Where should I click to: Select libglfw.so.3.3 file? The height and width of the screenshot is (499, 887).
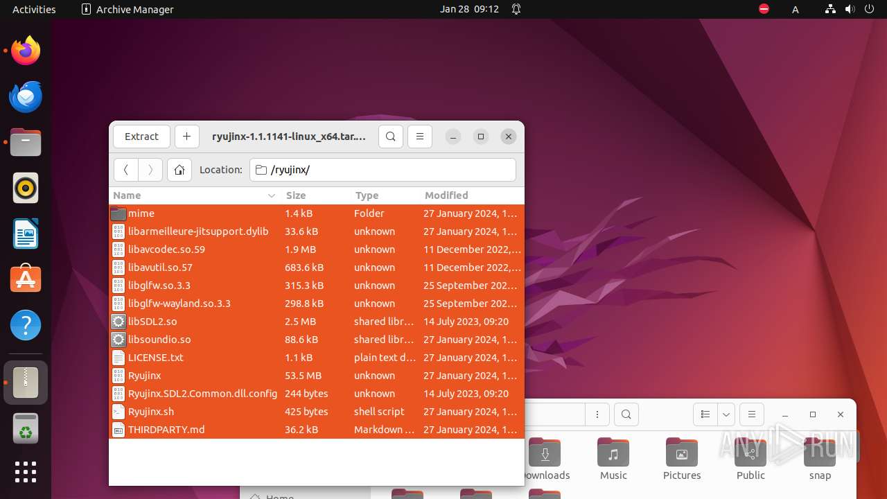click(x=317, y=286)
